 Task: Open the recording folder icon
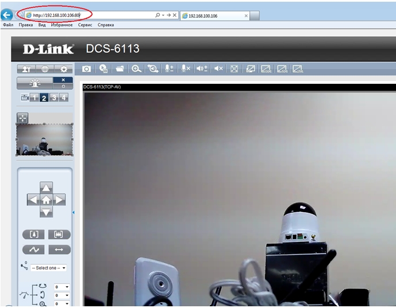120,68
